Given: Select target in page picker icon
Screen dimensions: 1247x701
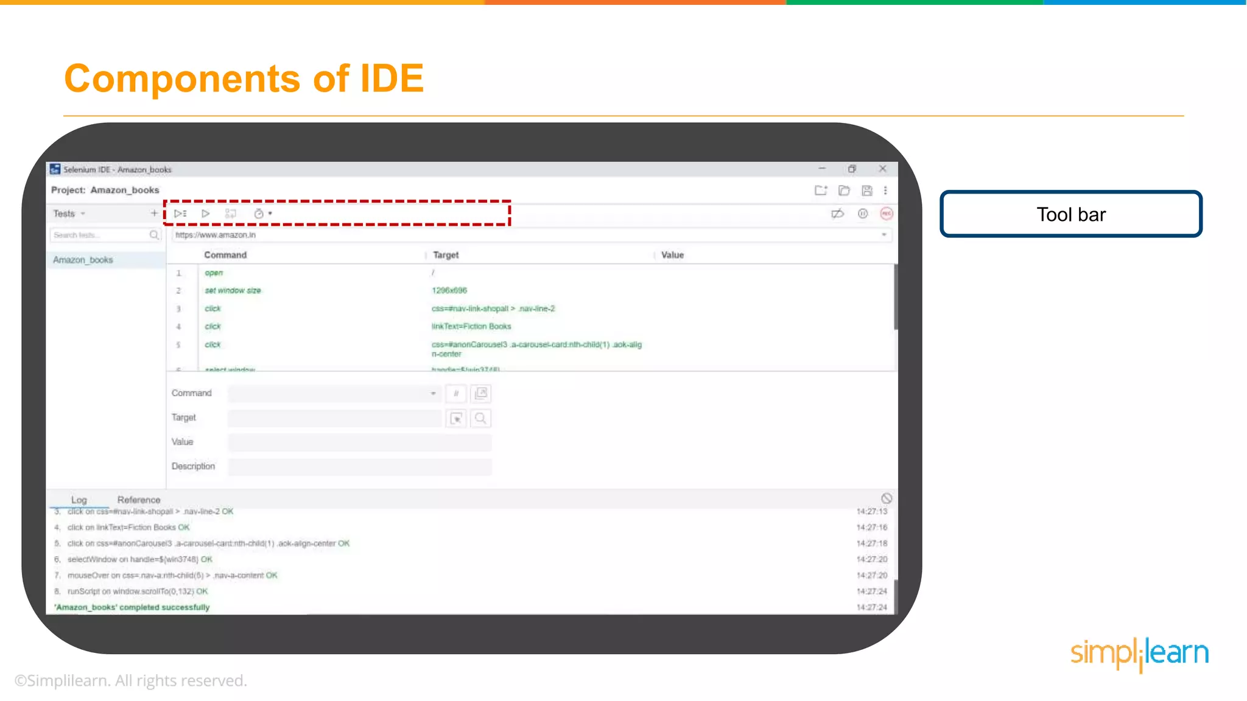Looking at the screenshot, I should click(456, 418).
